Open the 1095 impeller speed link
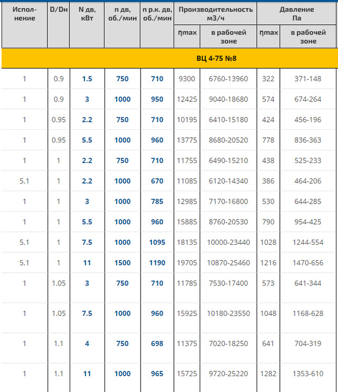338x392 pixels. pos(157,242)
